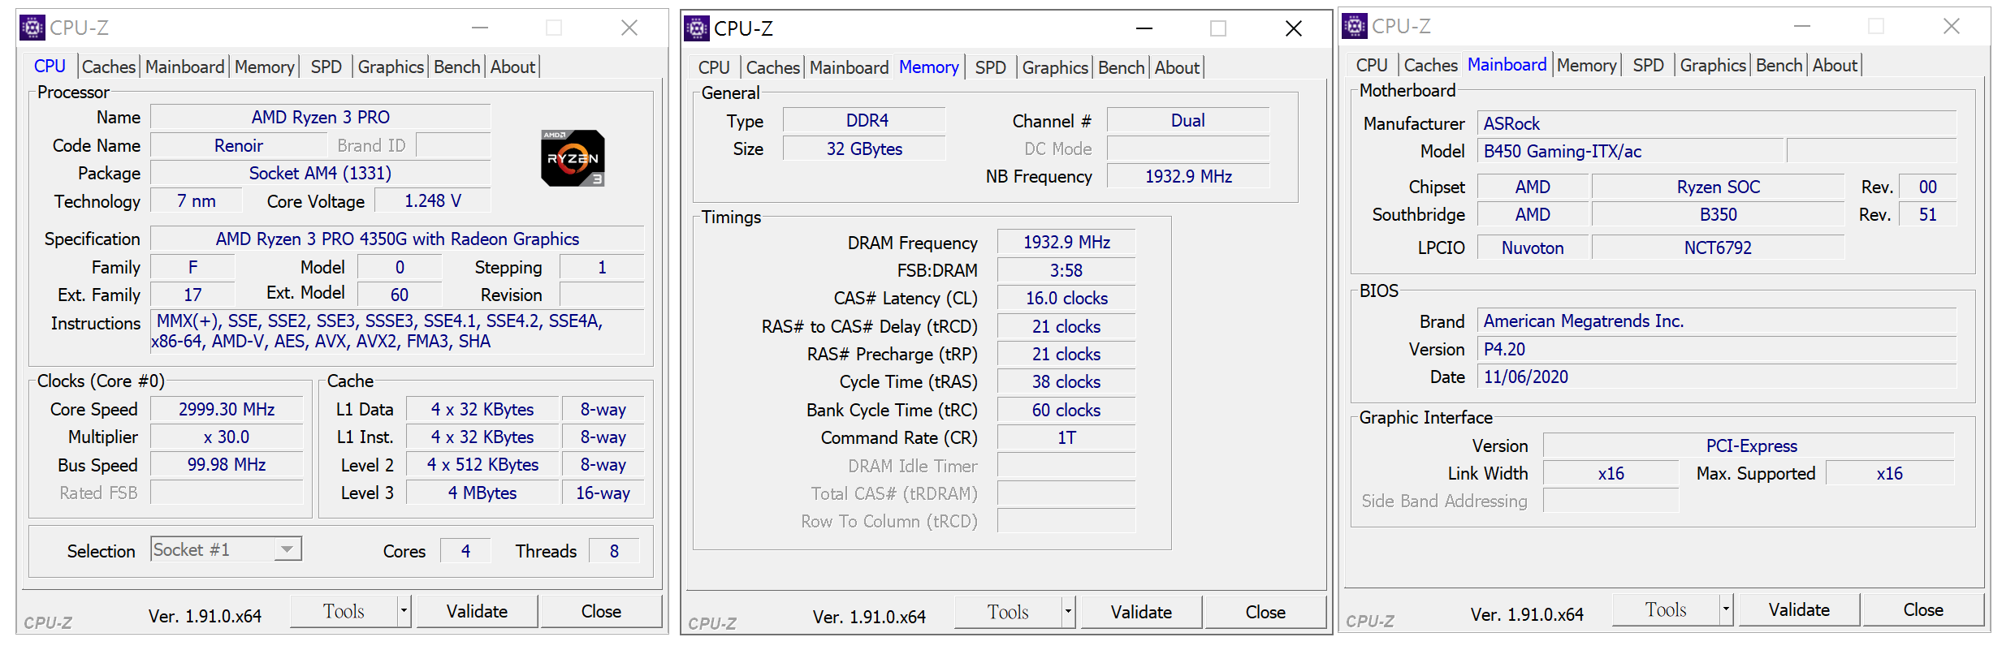This screenshot has width=2015, height=650.
Task: Select Caches tab in middle window
Action: click(x=773, y=67)
